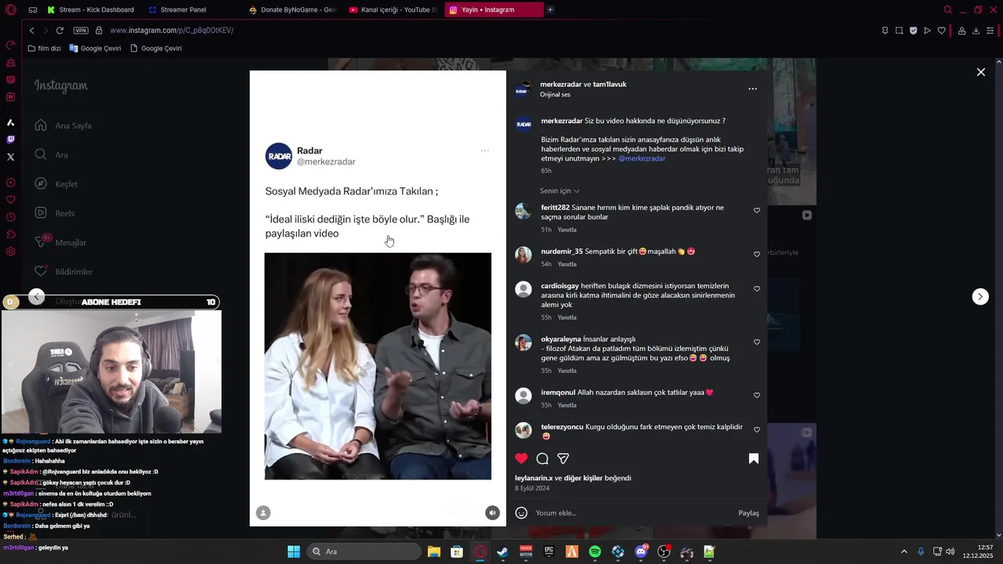
Task: Open Mesajlar in Instagram sidebar
Action: (60, 242)
